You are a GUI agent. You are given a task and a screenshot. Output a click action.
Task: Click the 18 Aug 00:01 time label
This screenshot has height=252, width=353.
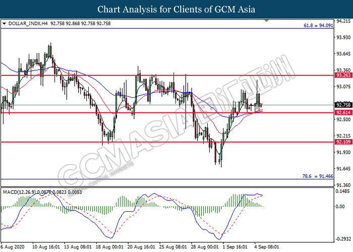point(109,247)
